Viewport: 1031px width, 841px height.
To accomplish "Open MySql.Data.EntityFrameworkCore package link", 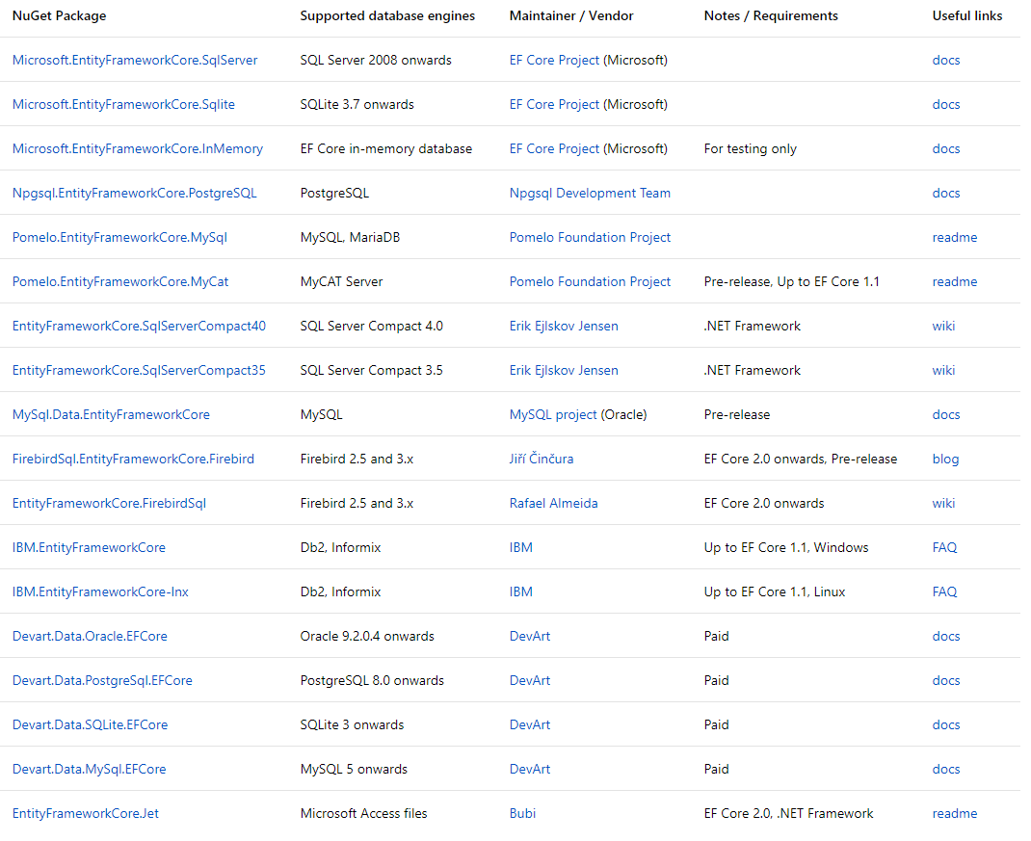I will tap(111, 414).
